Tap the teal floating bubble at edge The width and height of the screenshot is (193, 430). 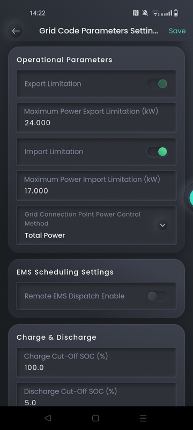pos(190,197)
